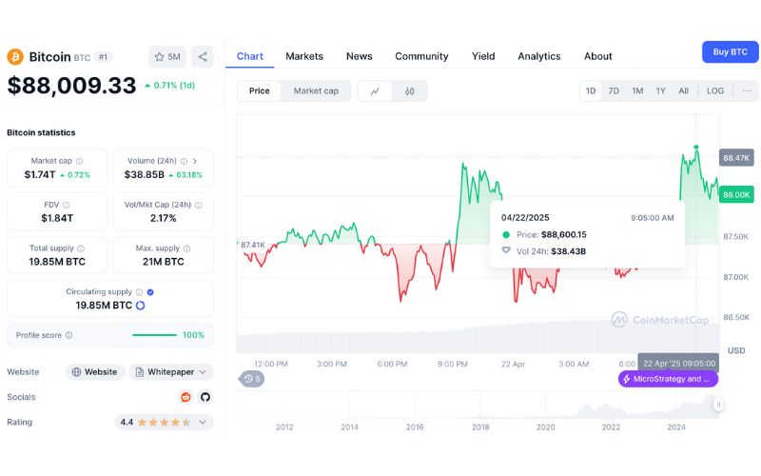
Task: Click the MicroStrategy news event tag
Action: point(668,379)
